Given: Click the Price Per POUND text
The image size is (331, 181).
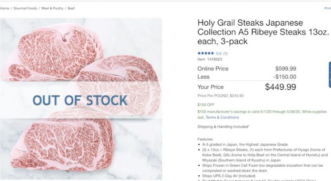Looking at the screenshot, I should click(220, 95).
